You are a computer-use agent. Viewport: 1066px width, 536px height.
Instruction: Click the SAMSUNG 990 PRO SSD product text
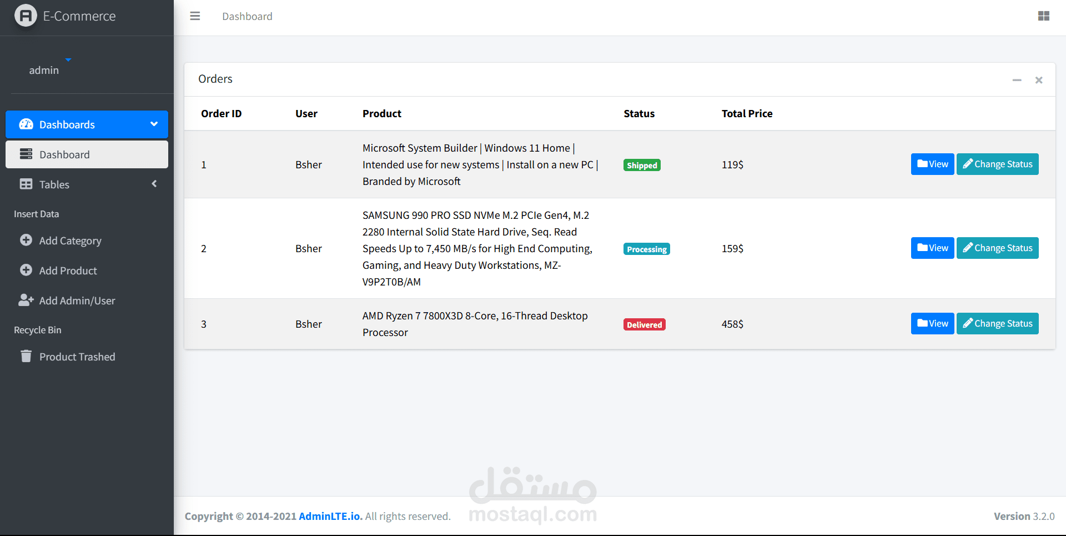[x=477, y=248]
